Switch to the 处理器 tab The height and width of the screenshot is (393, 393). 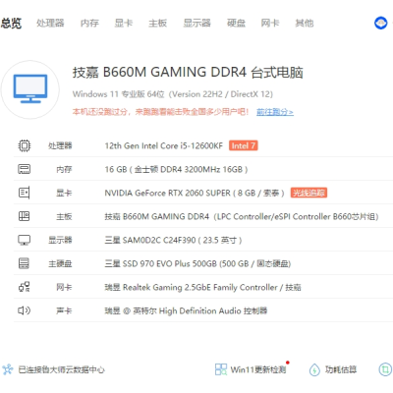50,23
